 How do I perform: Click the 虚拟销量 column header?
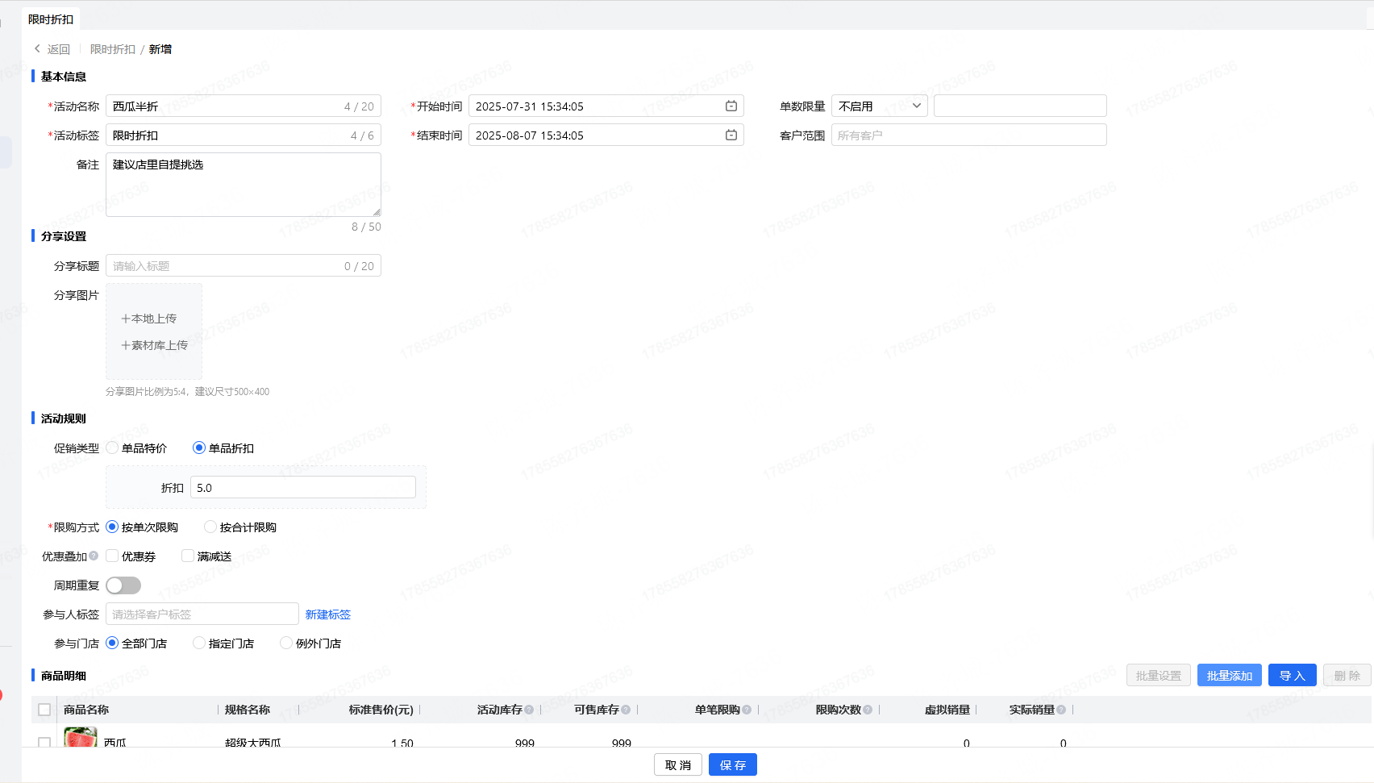[947, 710]
